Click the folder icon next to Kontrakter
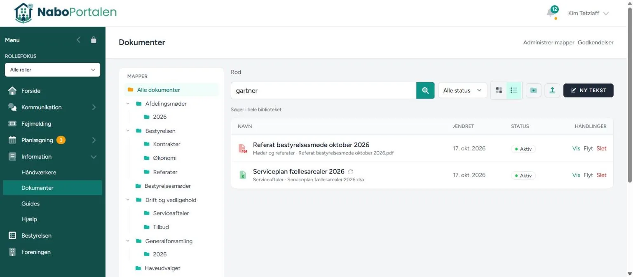The height and width of the screenshot is (277, 633). tap(147, 144)
